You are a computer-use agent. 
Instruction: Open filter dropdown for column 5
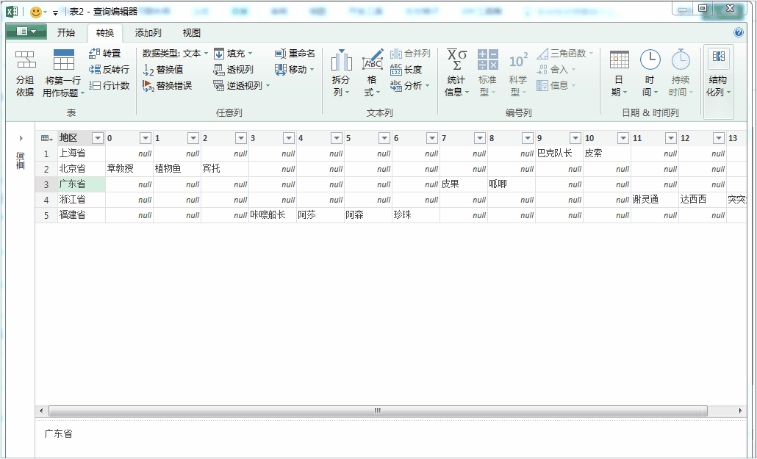(384, 139)
